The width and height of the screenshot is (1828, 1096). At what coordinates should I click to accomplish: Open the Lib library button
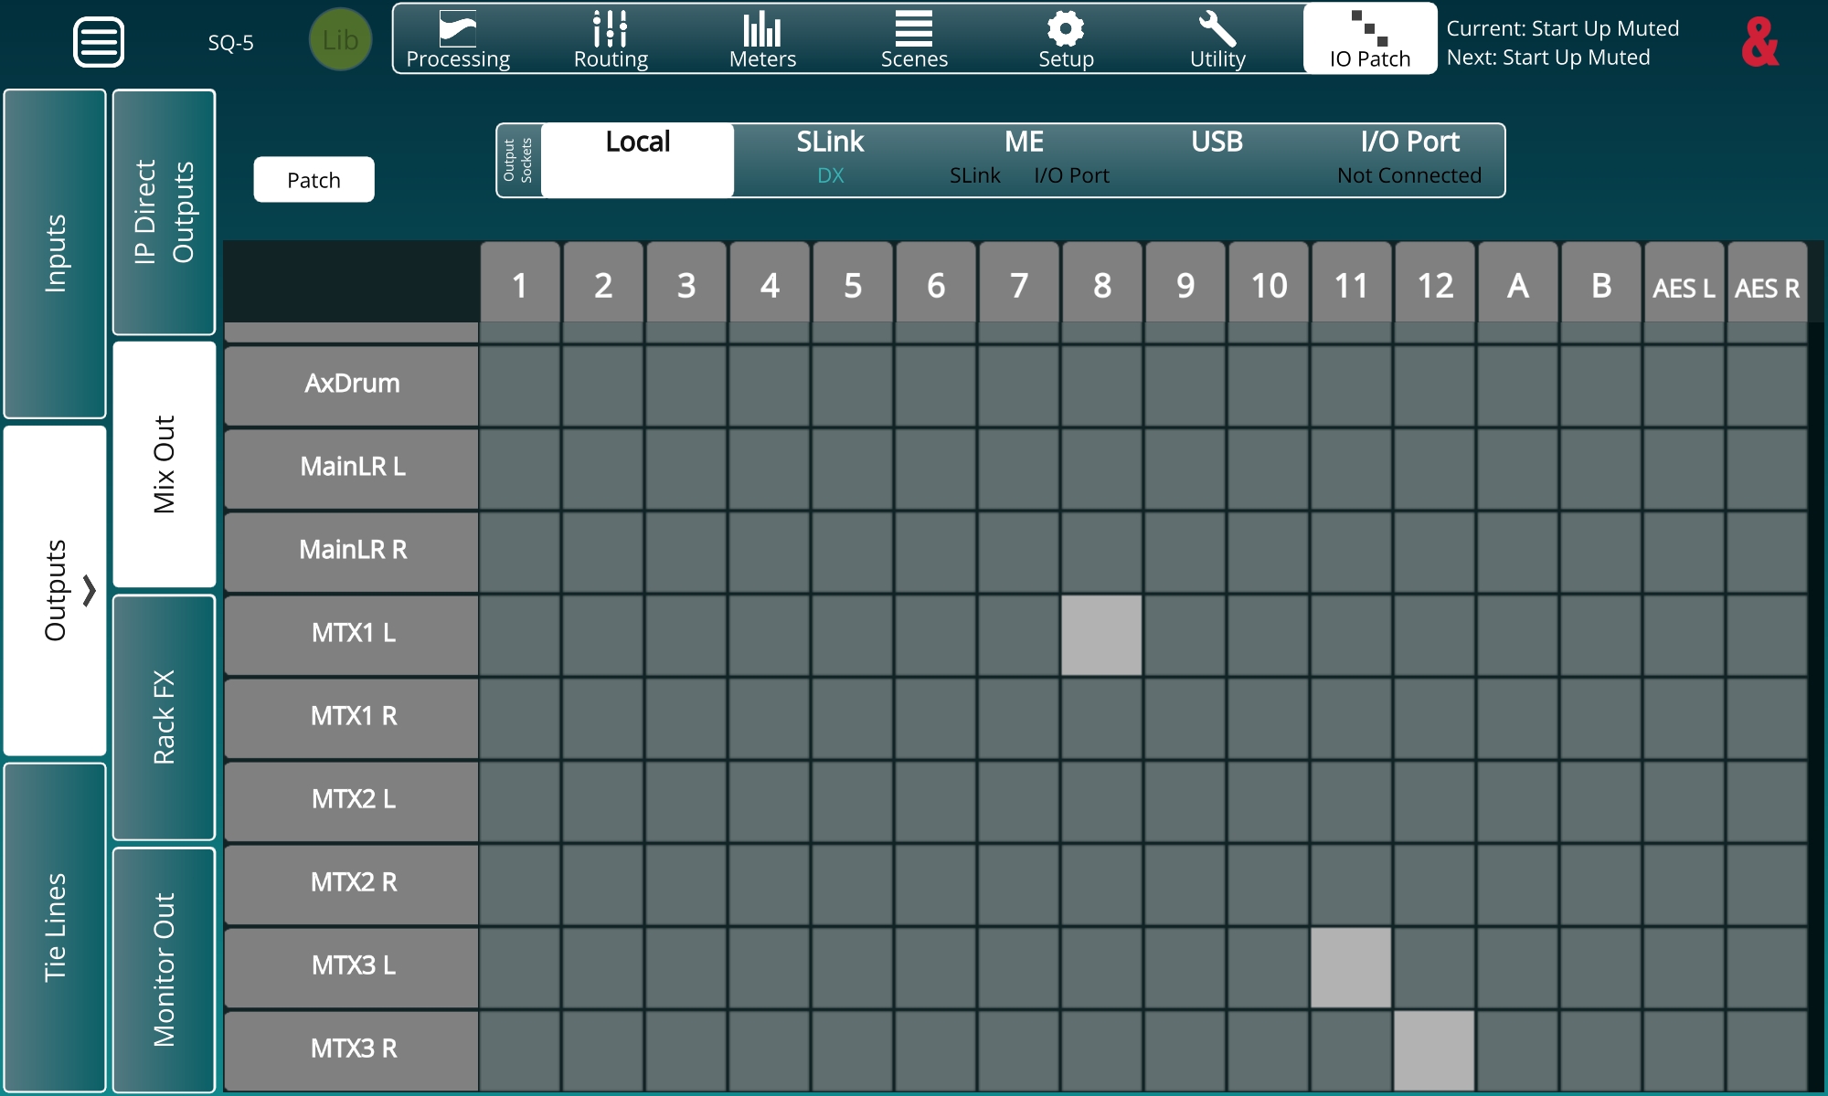tap(340, 40)
